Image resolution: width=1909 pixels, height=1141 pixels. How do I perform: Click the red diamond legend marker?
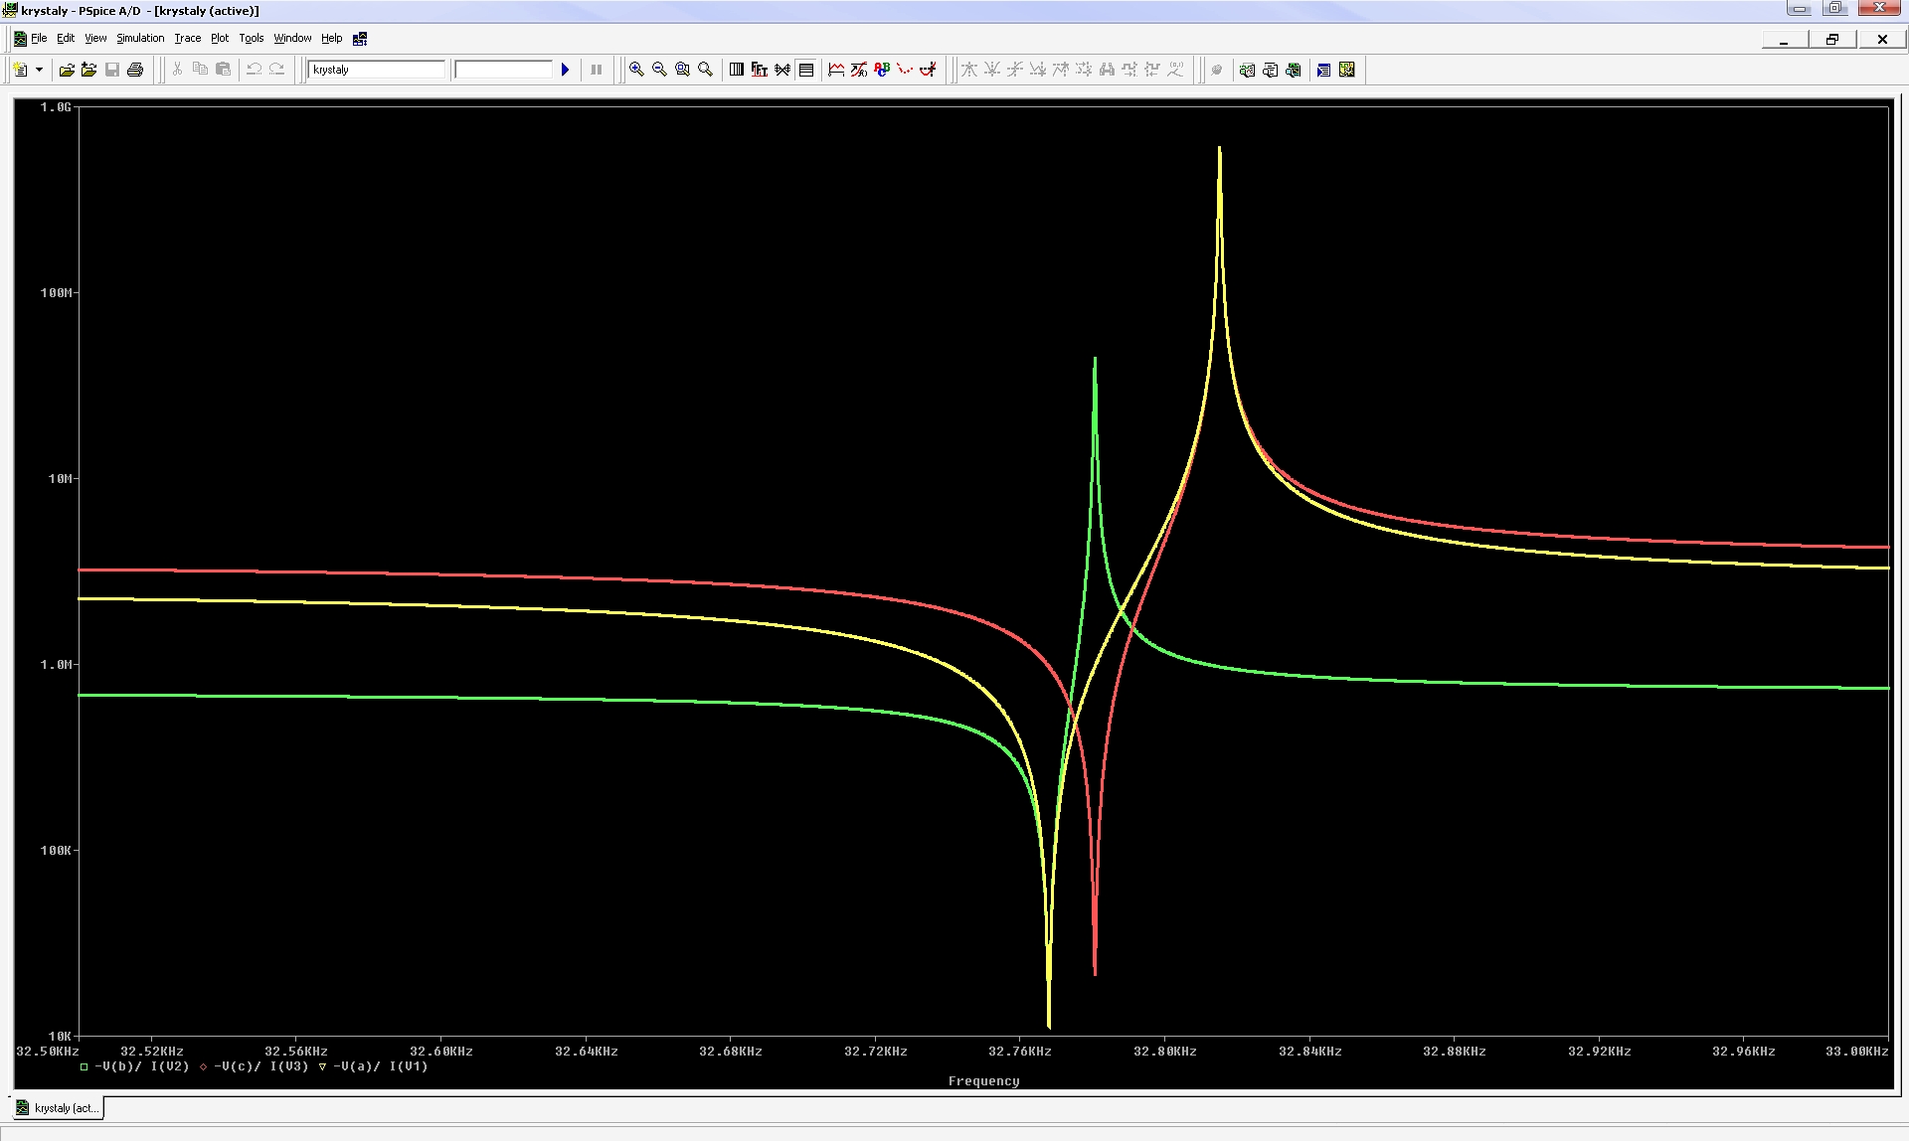click(203, 1066)
